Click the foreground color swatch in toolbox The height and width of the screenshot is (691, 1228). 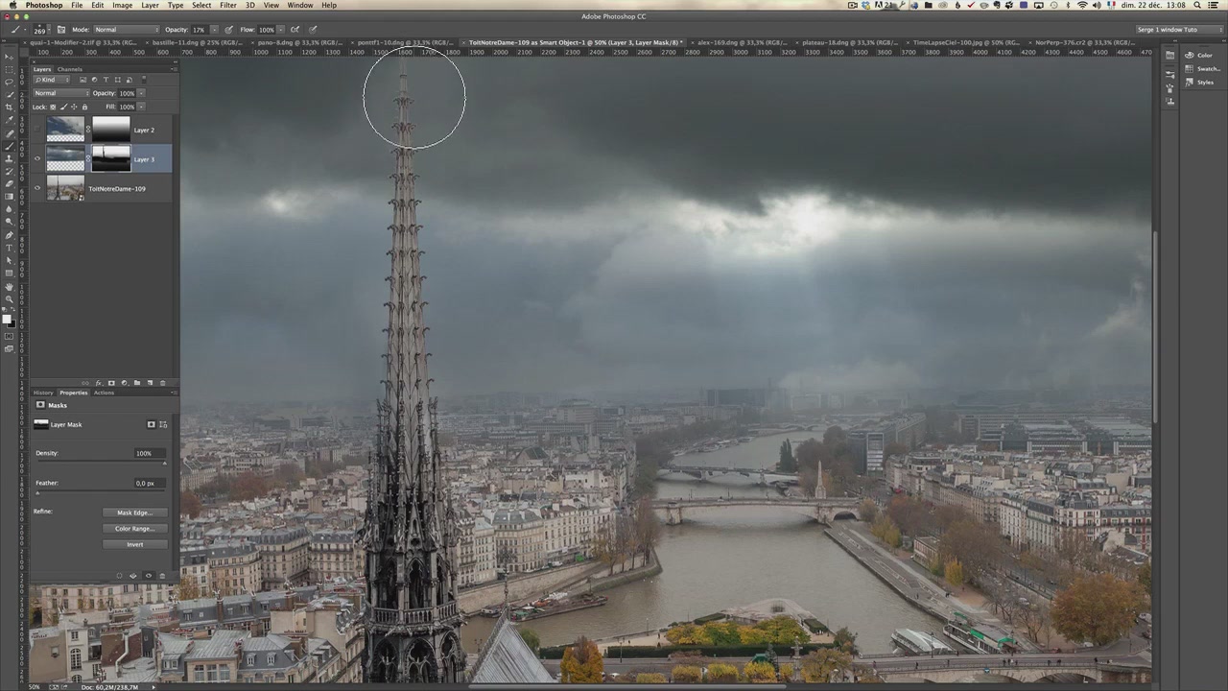(x=7, y=319)
